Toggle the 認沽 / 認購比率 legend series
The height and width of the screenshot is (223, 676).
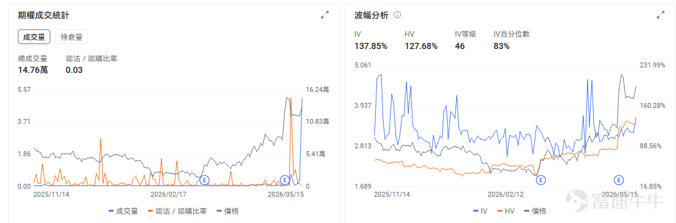(x=177, y=211)
